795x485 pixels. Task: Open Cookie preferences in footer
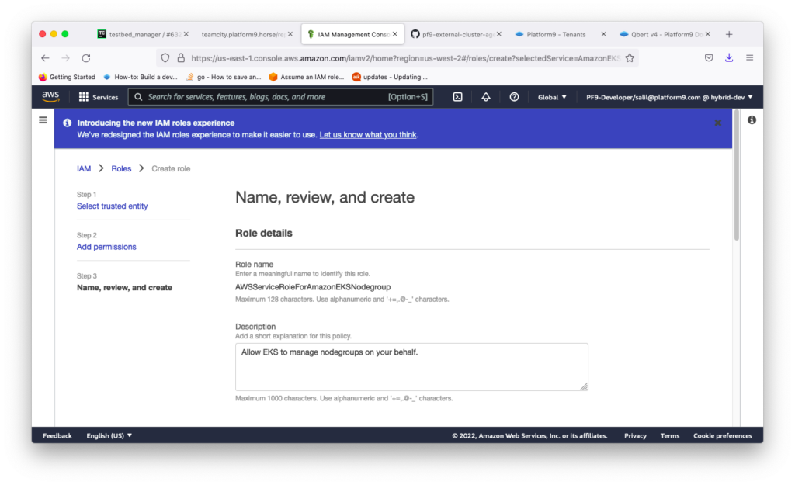[x=723, y=436]
